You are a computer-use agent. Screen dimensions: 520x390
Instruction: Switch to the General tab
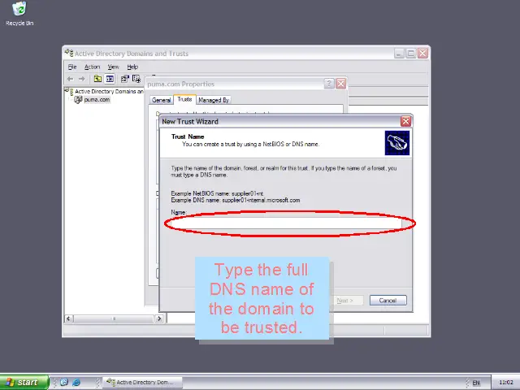pyautogui.click(x=161, y=100)
